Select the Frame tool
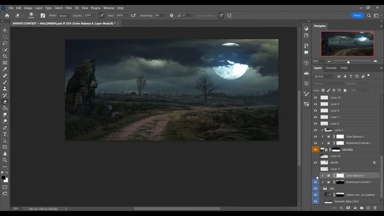The image size is (384, 216). tap(5, 63)
